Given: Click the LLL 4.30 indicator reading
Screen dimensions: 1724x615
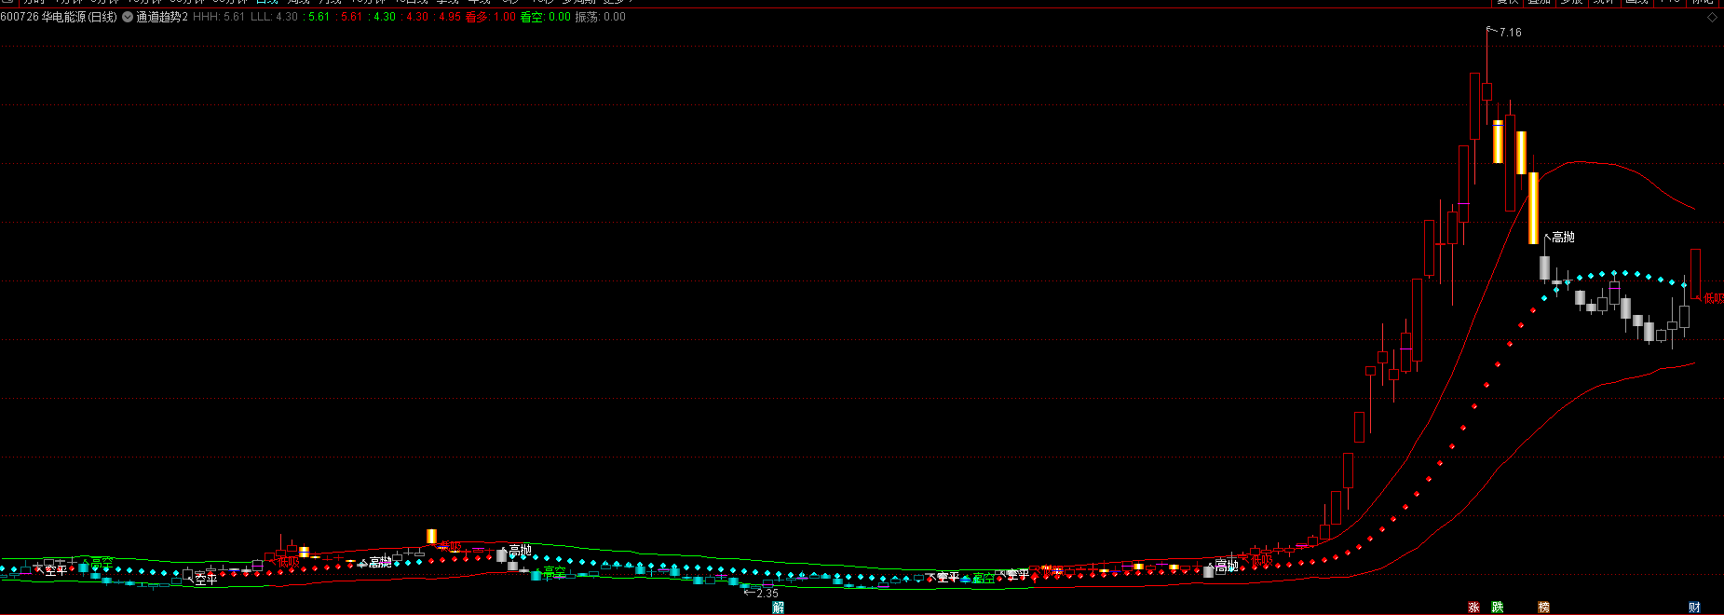Looking at the screenshot, I should [x=274, y=17].
